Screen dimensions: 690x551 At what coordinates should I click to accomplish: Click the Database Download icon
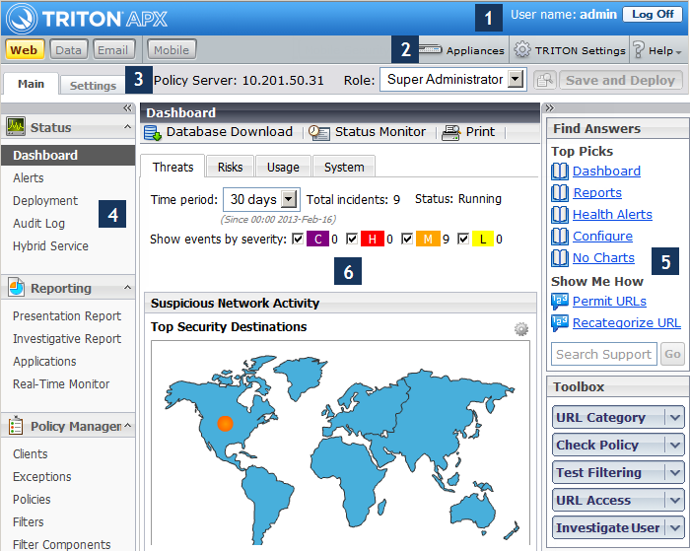click(153, 132)
